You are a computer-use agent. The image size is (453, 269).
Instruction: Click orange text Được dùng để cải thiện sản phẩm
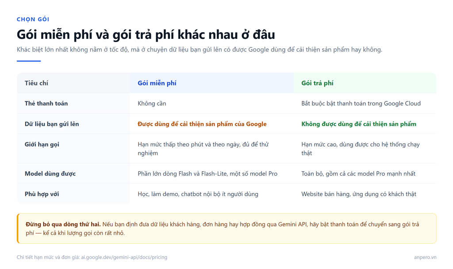[x=202, y=124]
